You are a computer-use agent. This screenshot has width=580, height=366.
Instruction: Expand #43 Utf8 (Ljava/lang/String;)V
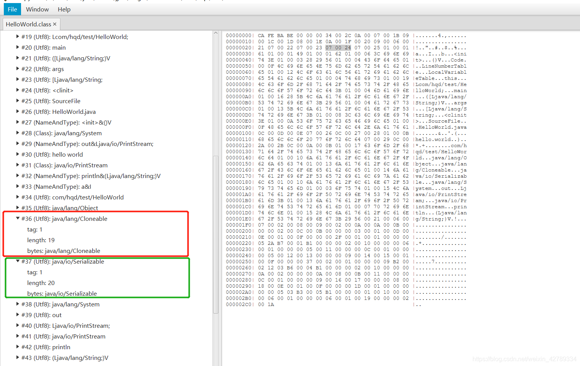pyautogui.click(x=18, y=358)
